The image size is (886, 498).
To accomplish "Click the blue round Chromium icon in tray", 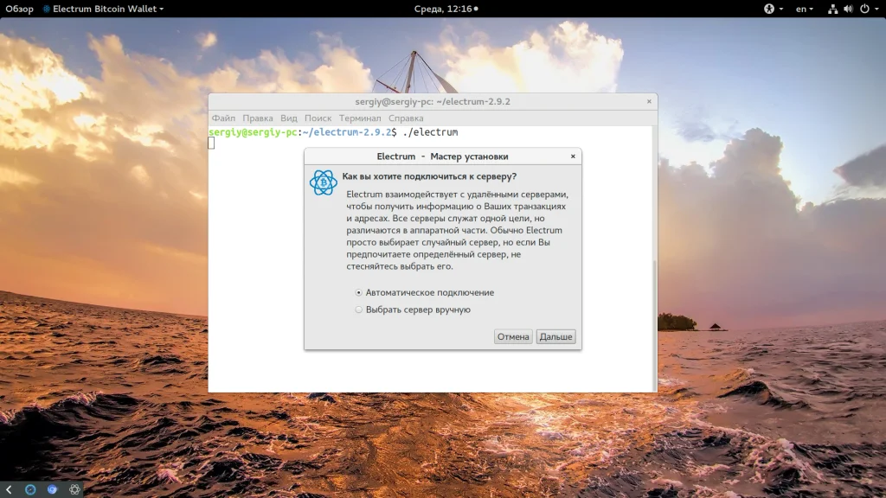I will pyautogui.click(x=53, y=489).
